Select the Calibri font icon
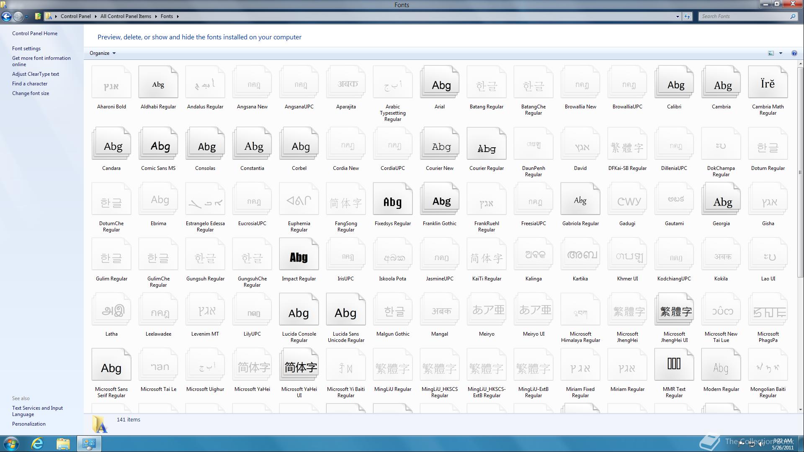804x452 pixels. 674,82
